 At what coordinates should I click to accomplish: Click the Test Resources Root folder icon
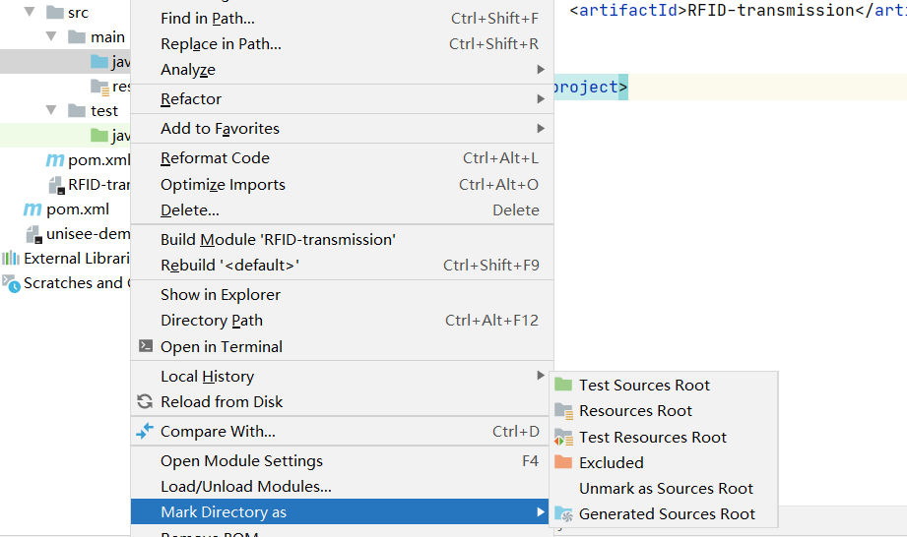click(563, 437)
